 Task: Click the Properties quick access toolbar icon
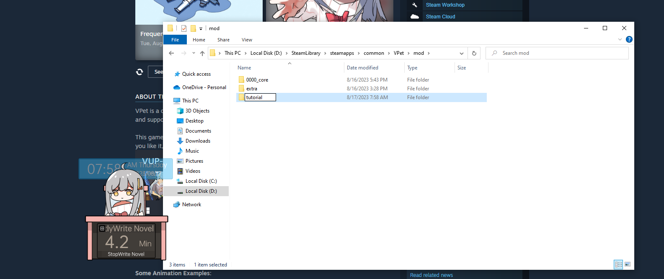pos(184,28)
